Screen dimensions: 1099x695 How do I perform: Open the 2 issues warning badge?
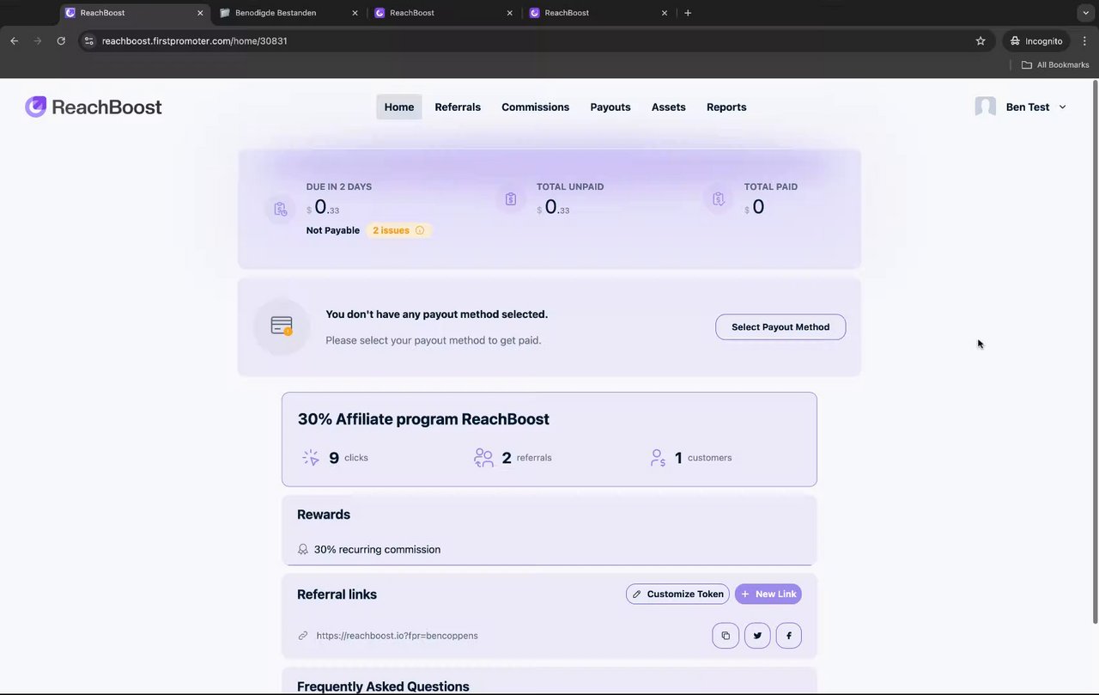point(398,230)
